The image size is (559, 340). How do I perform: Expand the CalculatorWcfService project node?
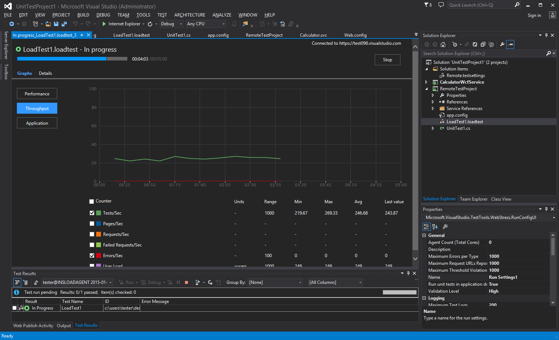point(426,82)
